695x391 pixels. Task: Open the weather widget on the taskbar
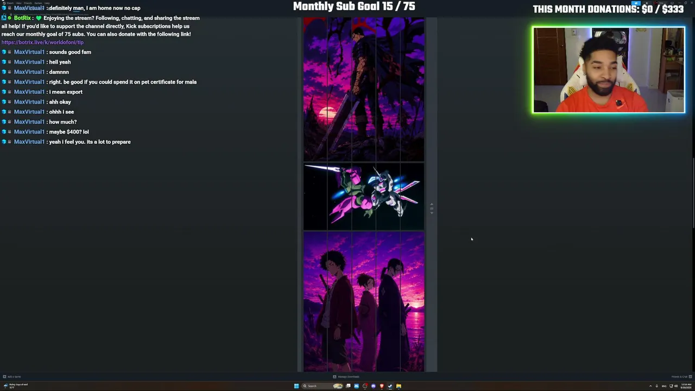point(15,386)
